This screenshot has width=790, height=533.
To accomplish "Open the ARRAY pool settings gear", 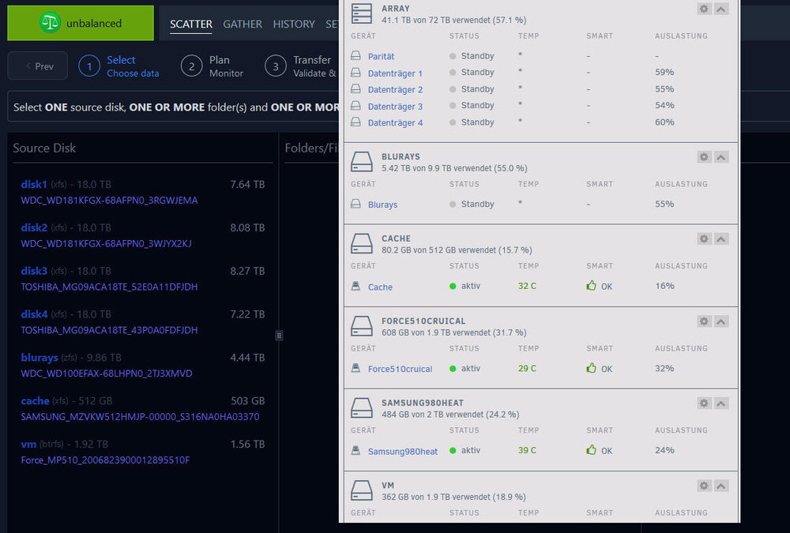I will 704,9.
